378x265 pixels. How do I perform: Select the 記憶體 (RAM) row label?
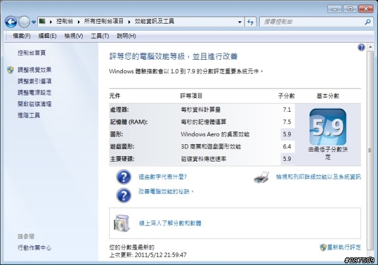pyautogui.click(x=129, y=122)
